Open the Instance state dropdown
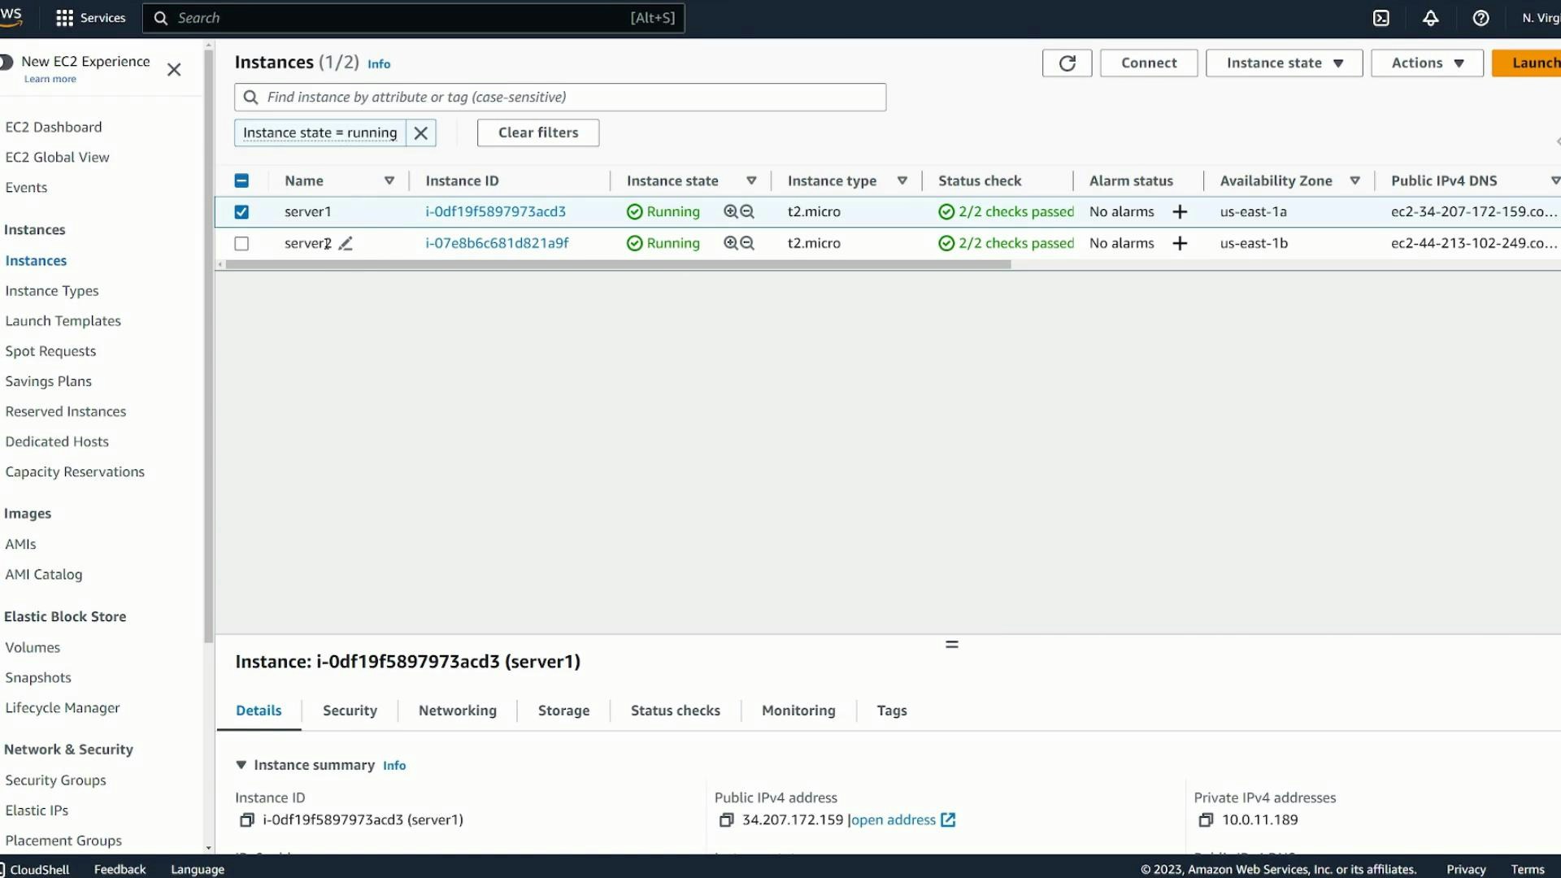 tap(1283, 63)
